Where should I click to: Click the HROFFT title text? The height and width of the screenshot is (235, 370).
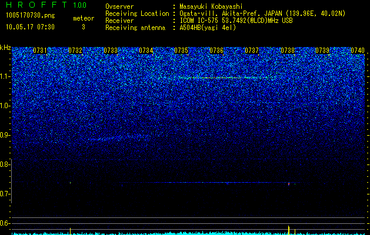[x=36, y=5]
